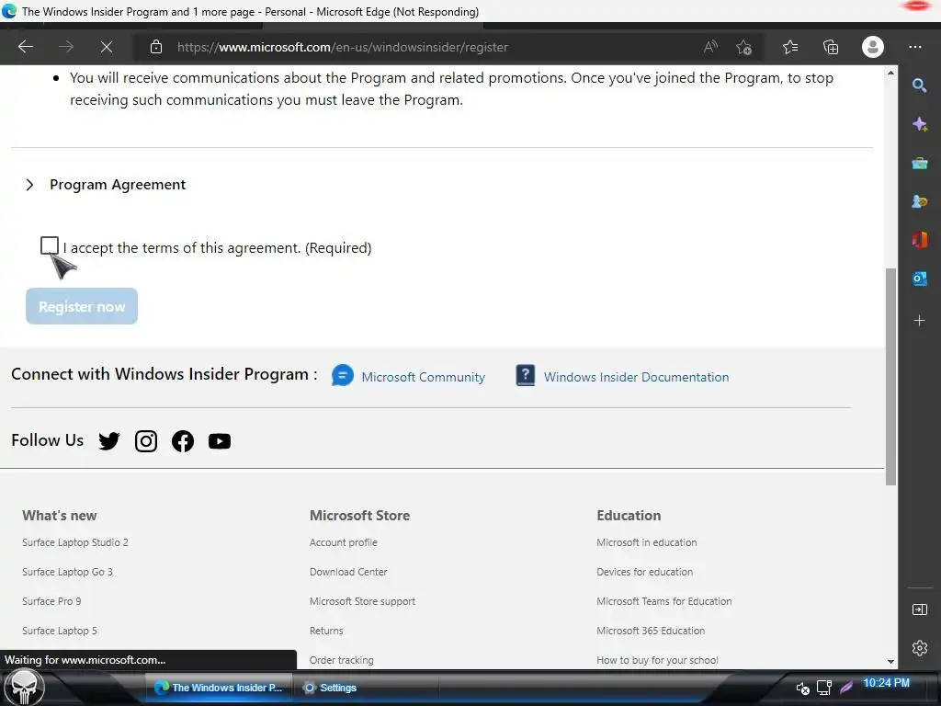Open the Order tracking link

coord(342,660)
